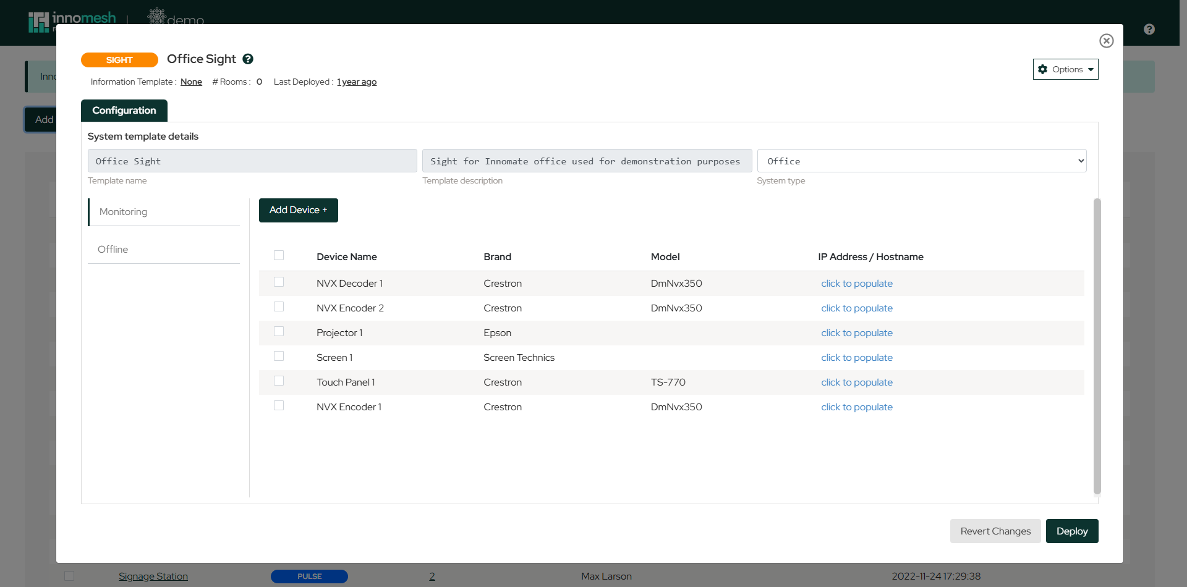Click the Epson brand cell

[x=498, y=333]
